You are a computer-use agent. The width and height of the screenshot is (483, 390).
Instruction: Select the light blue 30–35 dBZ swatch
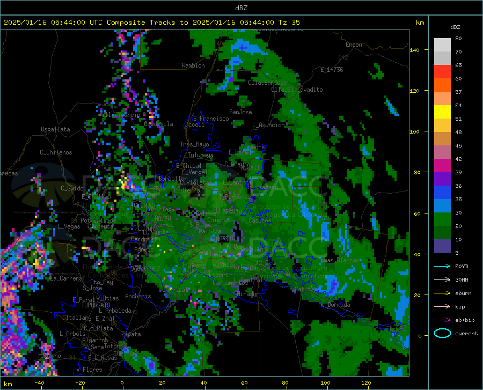pyautogui.click(x=442, y=206)
